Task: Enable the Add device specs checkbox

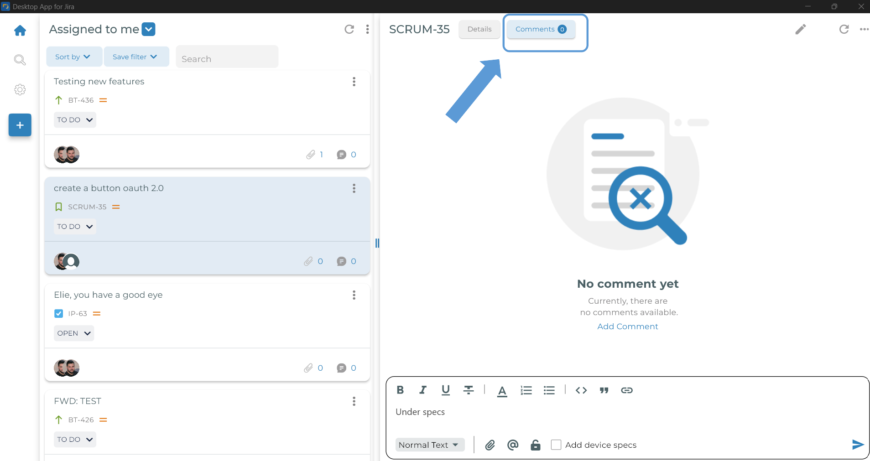Action: click(x=556, y=445)
